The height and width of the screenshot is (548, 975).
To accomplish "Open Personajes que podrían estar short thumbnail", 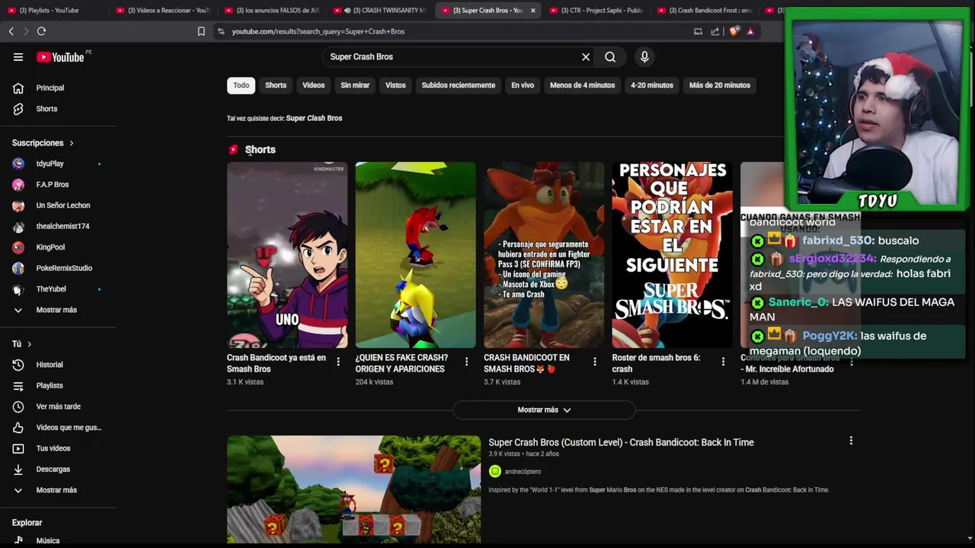I will [672, 255].
